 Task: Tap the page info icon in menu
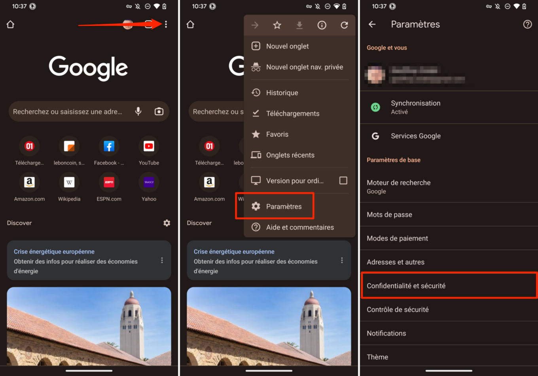pos(322,25)
